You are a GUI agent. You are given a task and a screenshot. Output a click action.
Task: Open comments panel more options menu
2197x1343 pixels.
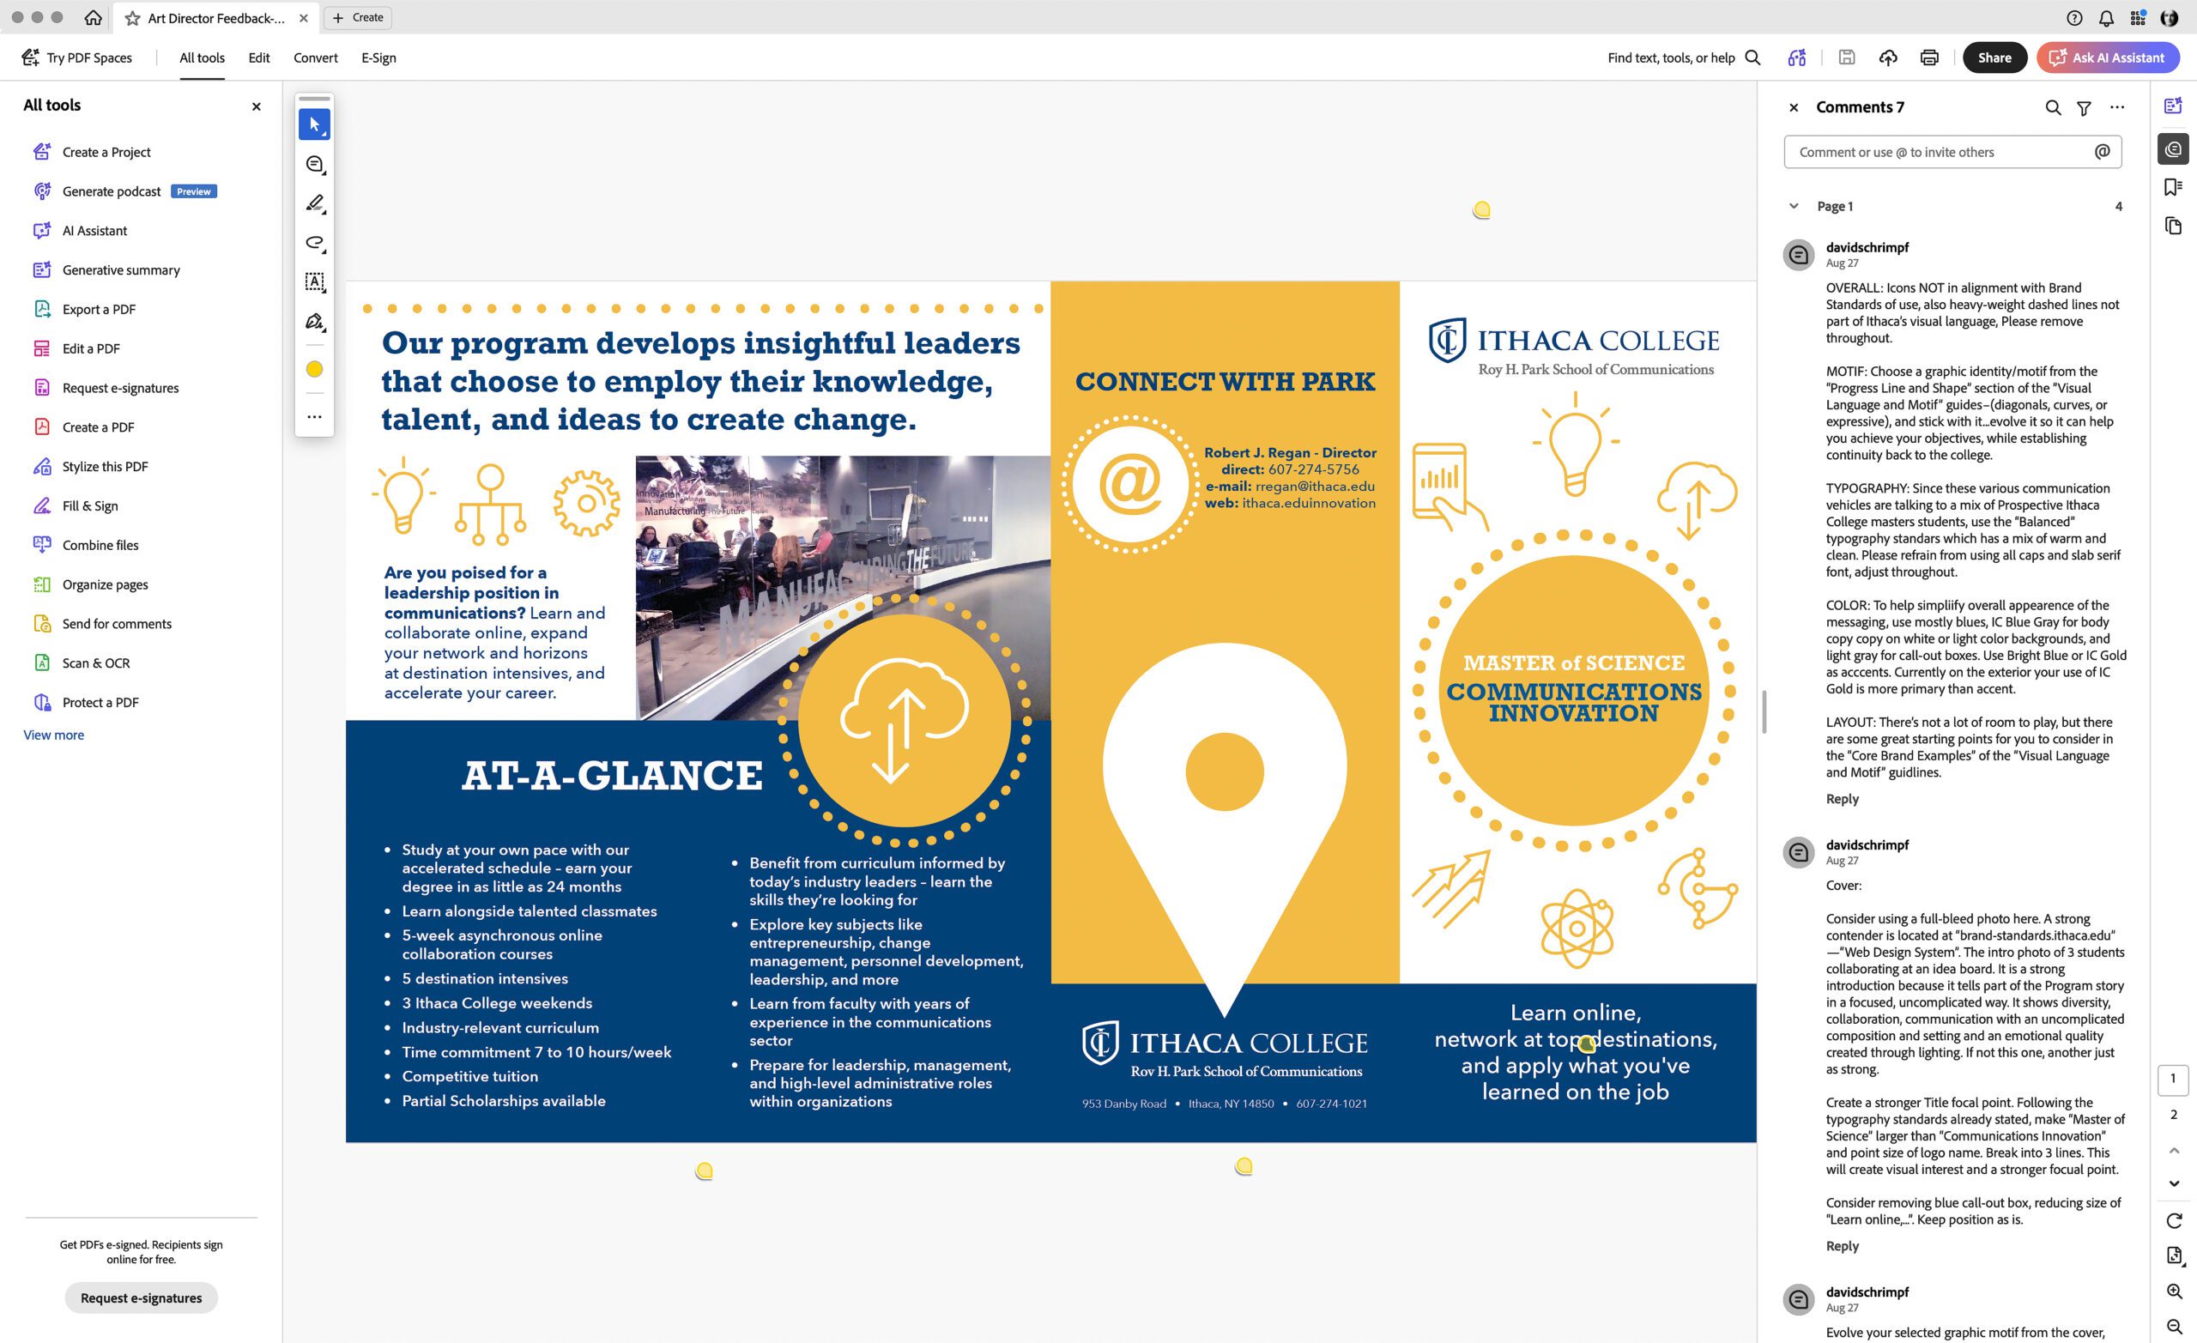tap(2116, 108)
